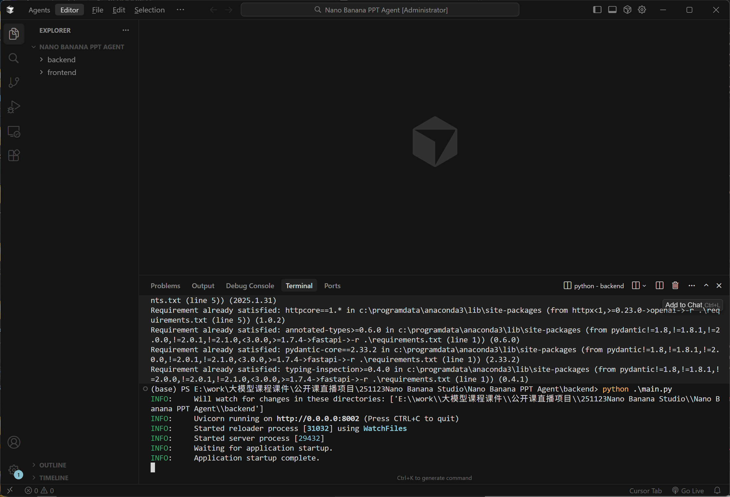Viewport: 730px width, 497px height.
Task: Click the EXPLORER panel title
Action: point(55,30)
